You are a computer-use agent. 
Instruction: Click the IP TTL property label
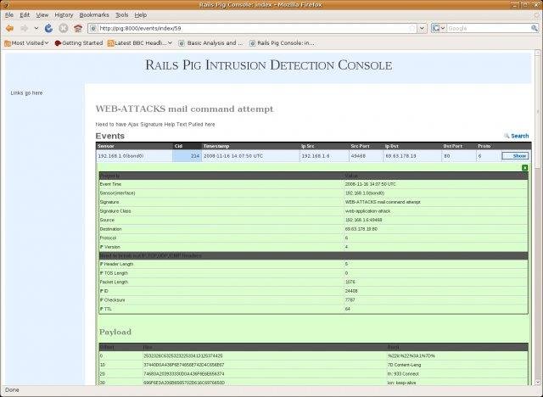(x=105, y=309)
